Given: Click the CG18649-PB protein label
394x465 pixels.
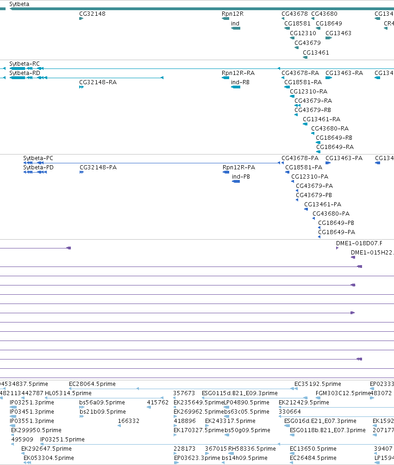Looking at the screenshot, I should [336, 223].
